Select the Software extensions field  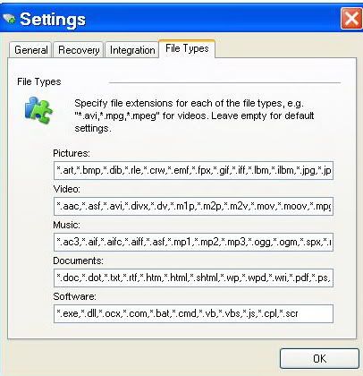193,313
